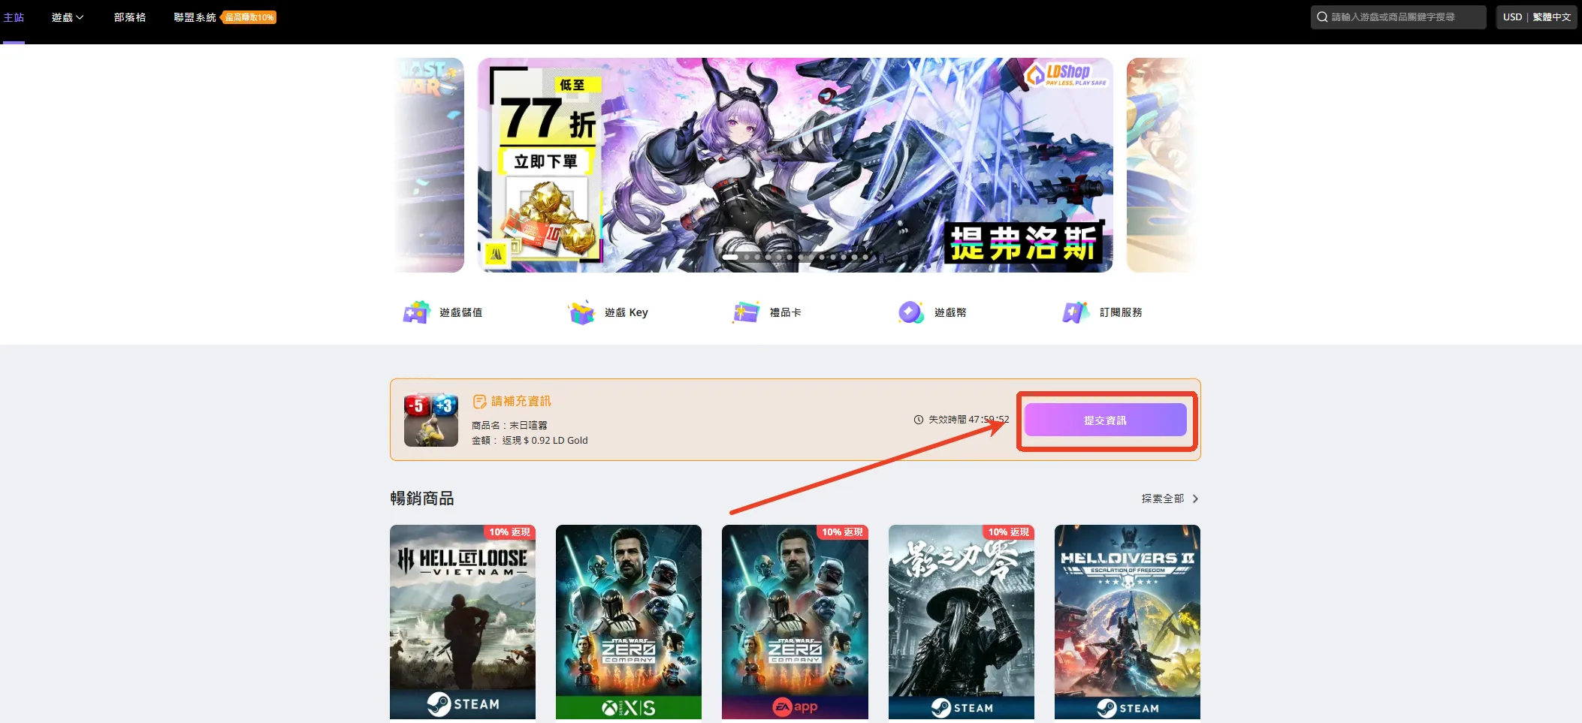This screenshot has height=723, width=1582.
Task: Click the 最高賺取10% orange badge
Action: (249, 17)
